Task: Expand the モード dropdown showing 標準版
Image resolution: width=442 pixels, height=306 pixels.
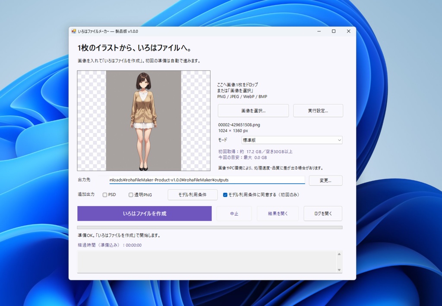Action: click(x=292, y=140)
